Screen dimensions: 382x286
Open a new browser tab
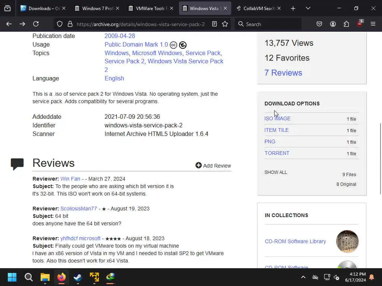[x=293, y=9]
